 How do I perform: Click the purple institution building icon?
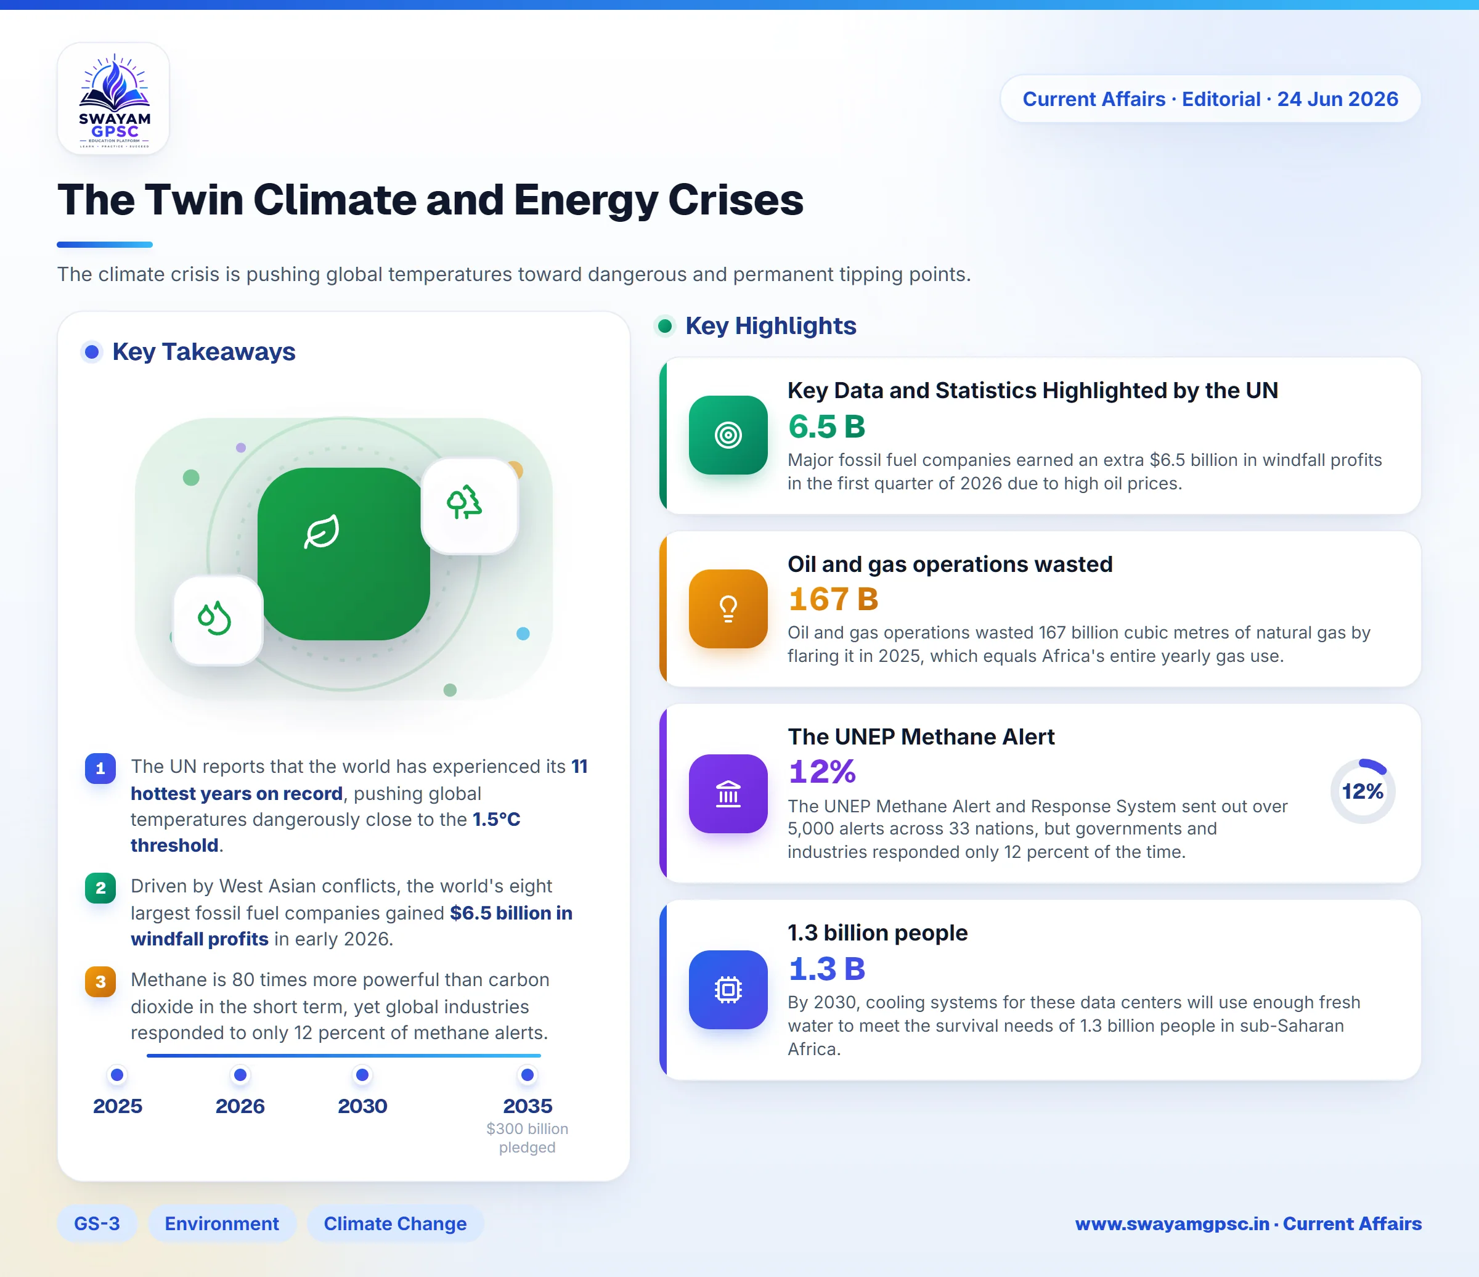click(727, 793)
